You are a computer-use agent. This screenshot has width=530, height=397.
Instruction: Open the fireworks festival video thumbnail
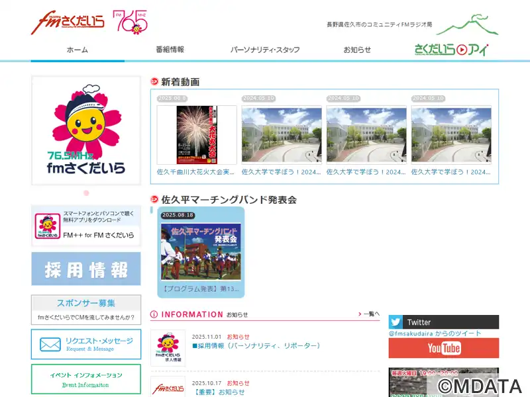tap(197, 135)
